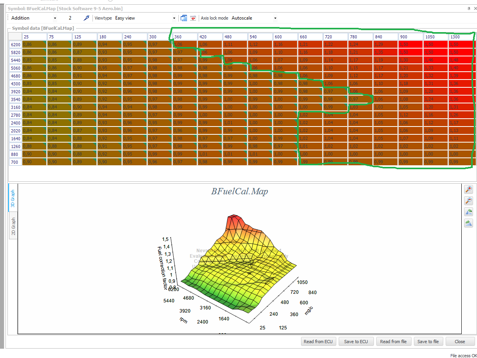This screenshot has width=477, height=358.
Task: Click the blue stacked windows toolbar icon
Action: tap(183, 18)
